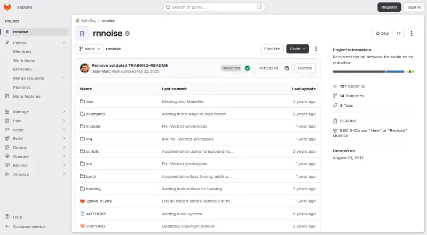Screen dimensions: 427x235
Task: Open commit History
Action: pyautogui.click(x=305, y=68)
